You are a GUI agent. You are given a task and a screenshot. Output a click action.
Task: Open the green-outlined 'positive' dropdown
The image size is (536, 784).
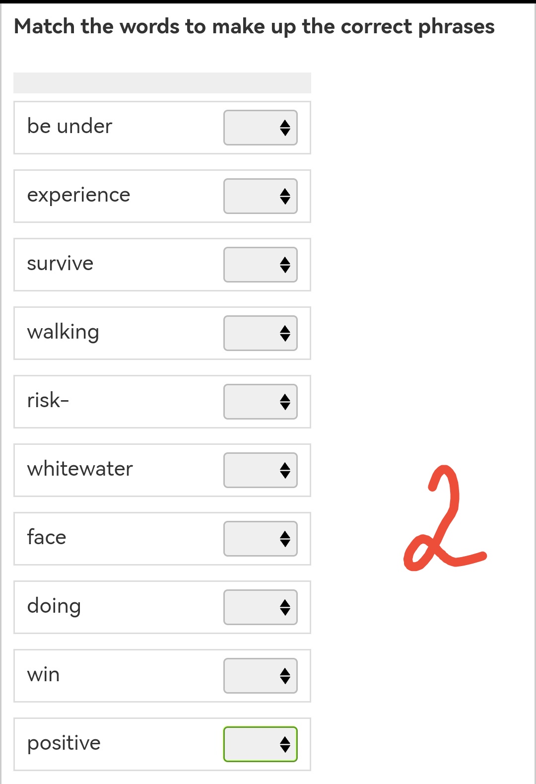pos(261,744)
